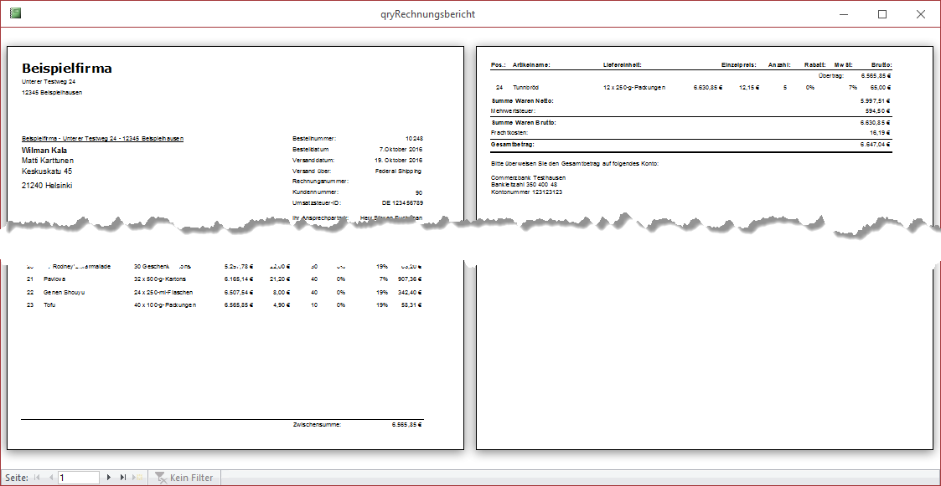Click the 24 x 250-ml-Flaschen unit text

(163, 293)
